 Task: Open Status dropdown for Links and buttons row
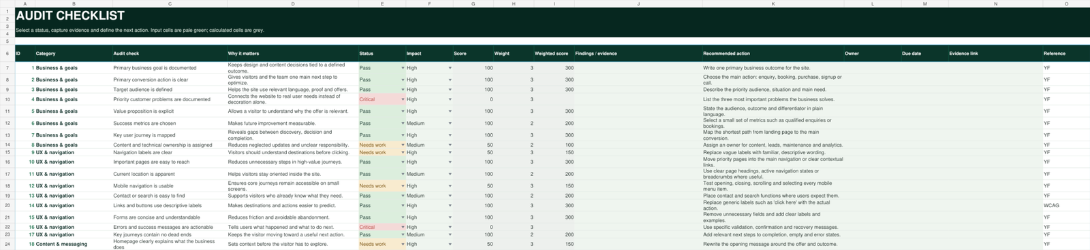403,205
